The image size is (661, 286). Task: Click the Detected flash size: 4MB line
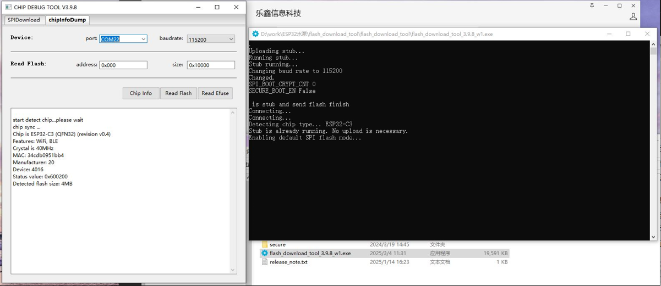[42, 184]
